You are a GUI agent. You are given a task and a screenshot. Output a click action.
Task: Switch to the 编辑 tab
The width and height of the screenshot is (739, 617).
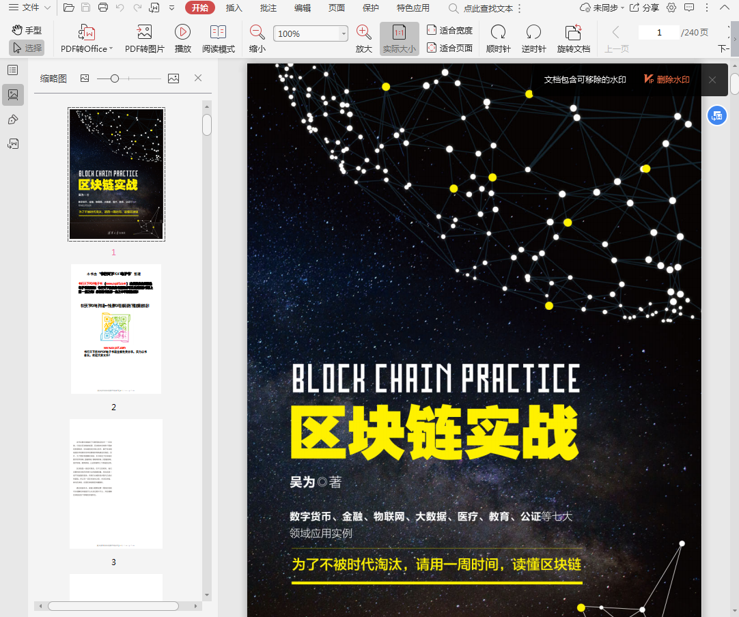[x=302, y=8]
